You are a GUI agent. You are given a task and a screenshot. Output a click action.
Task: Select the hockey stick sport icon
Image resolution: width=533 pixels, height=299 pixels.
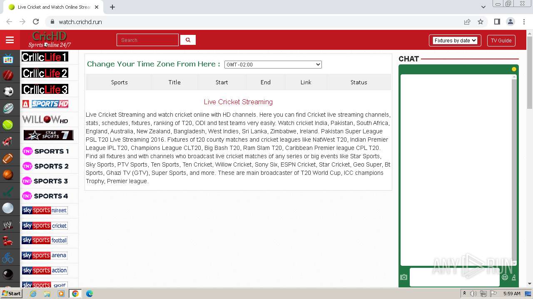(8, 191)
